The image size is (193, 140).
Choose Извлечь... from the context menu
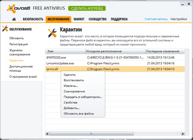point(71,86)
